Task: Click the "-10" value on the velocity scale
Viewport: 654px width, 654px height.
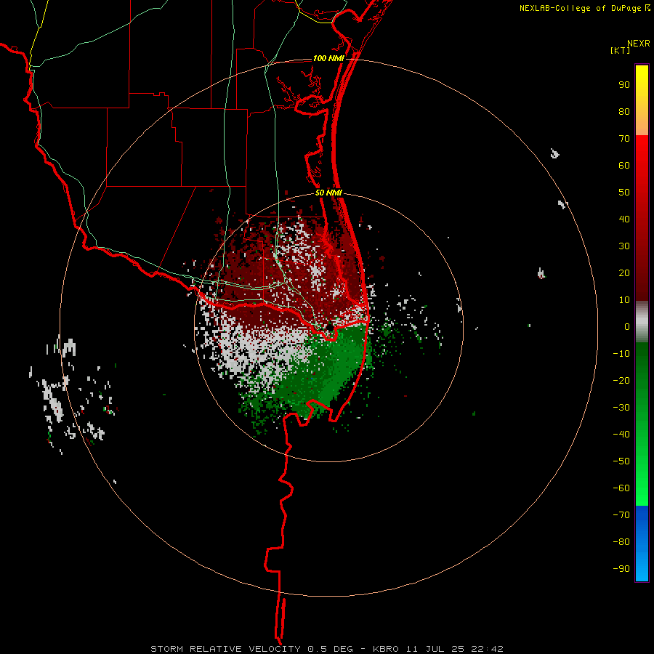Action: tap(621, 354)
